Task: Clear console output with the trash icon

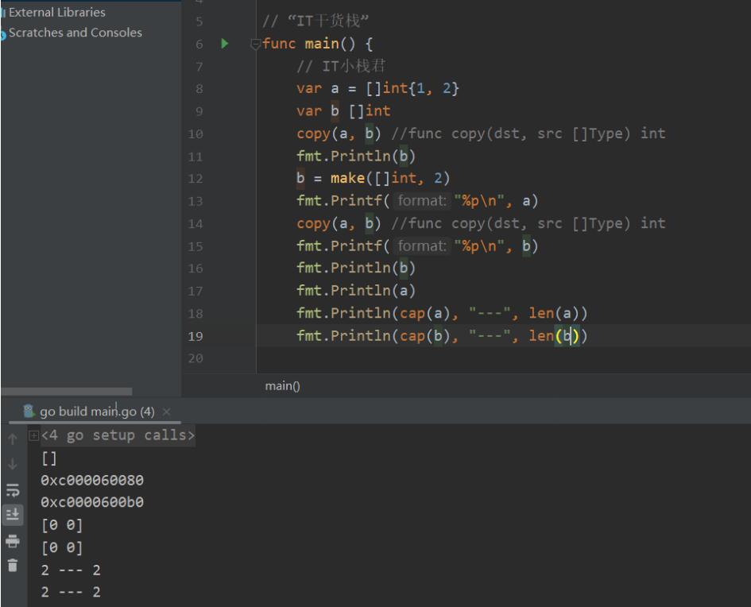Action: pos(12,566)
